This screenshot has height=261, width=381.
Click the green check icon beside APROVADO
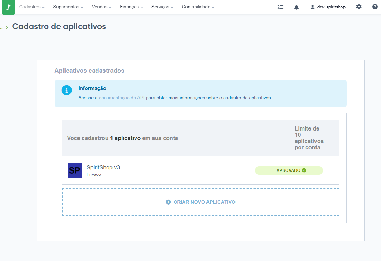[304, 170]
